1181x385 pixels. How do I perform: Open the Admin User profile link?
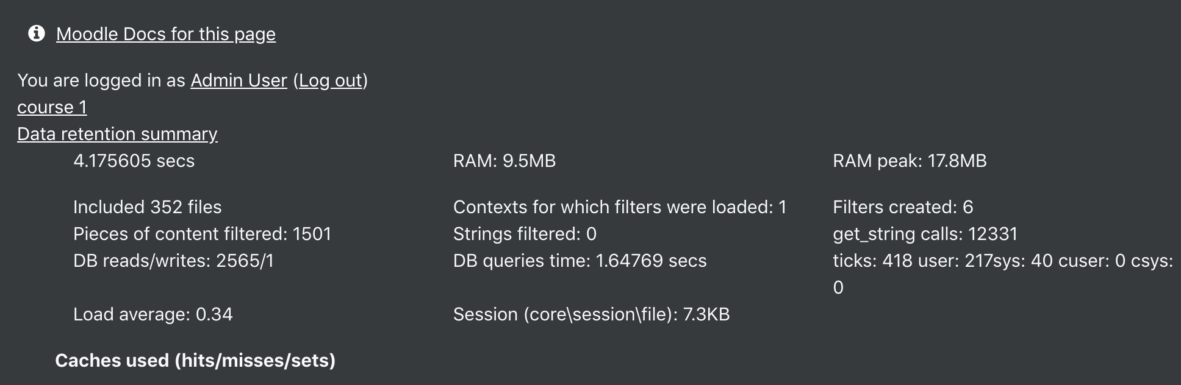click(239, 80)
